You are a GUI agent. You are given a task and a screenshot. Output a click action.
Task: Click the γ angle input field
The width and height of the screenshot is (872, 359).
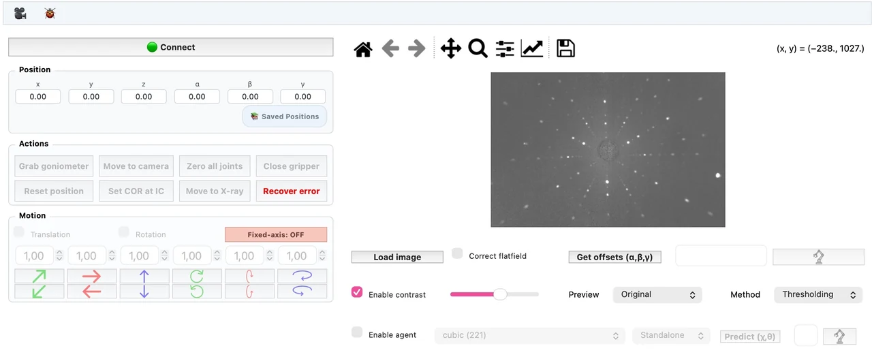(302, 97)
